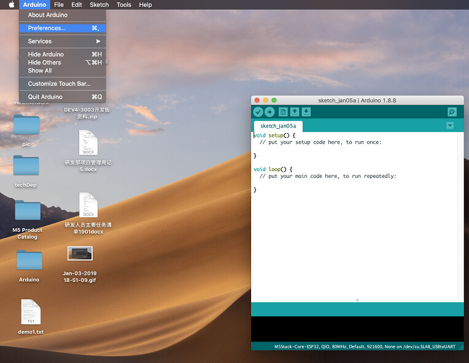The width and height of the screenshot is (469, 363).
Task: Click the DEV4-3003开发板资料.zip label
Action: click(87, 113)
